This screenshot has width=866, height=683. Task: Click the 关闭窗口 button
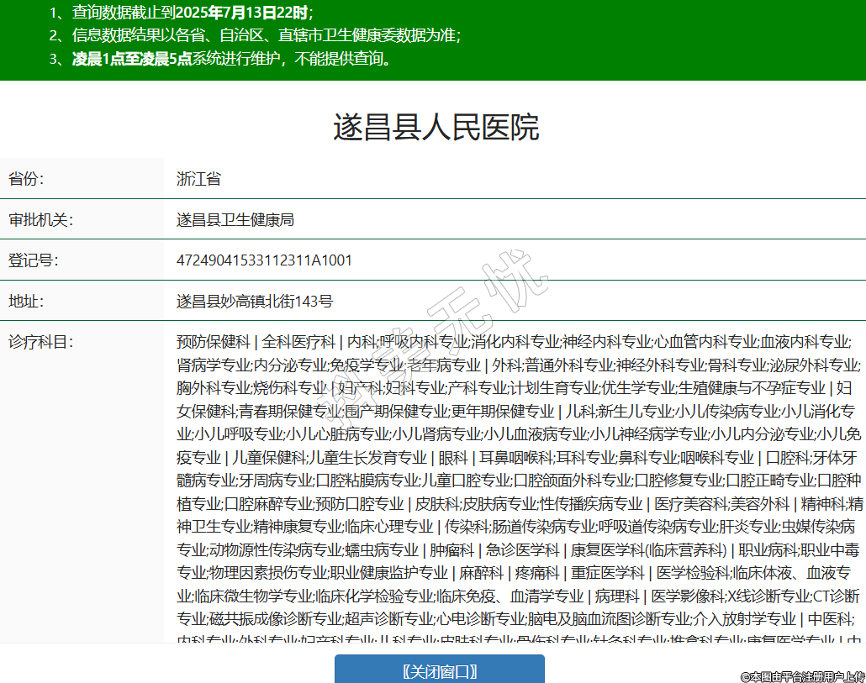coord(440,670)
